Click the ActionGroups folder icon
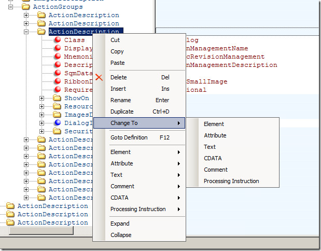Viewport: 321px width, 251px height. tap(25, 7)
